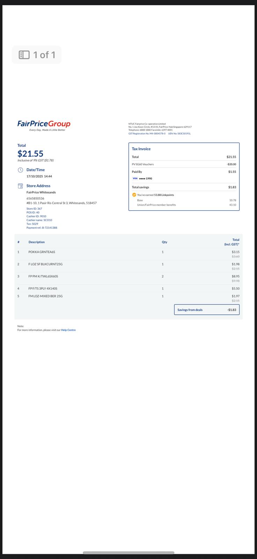Click the 'Description' column header
This screenshot has width=257, height=559.
(37, 242)
